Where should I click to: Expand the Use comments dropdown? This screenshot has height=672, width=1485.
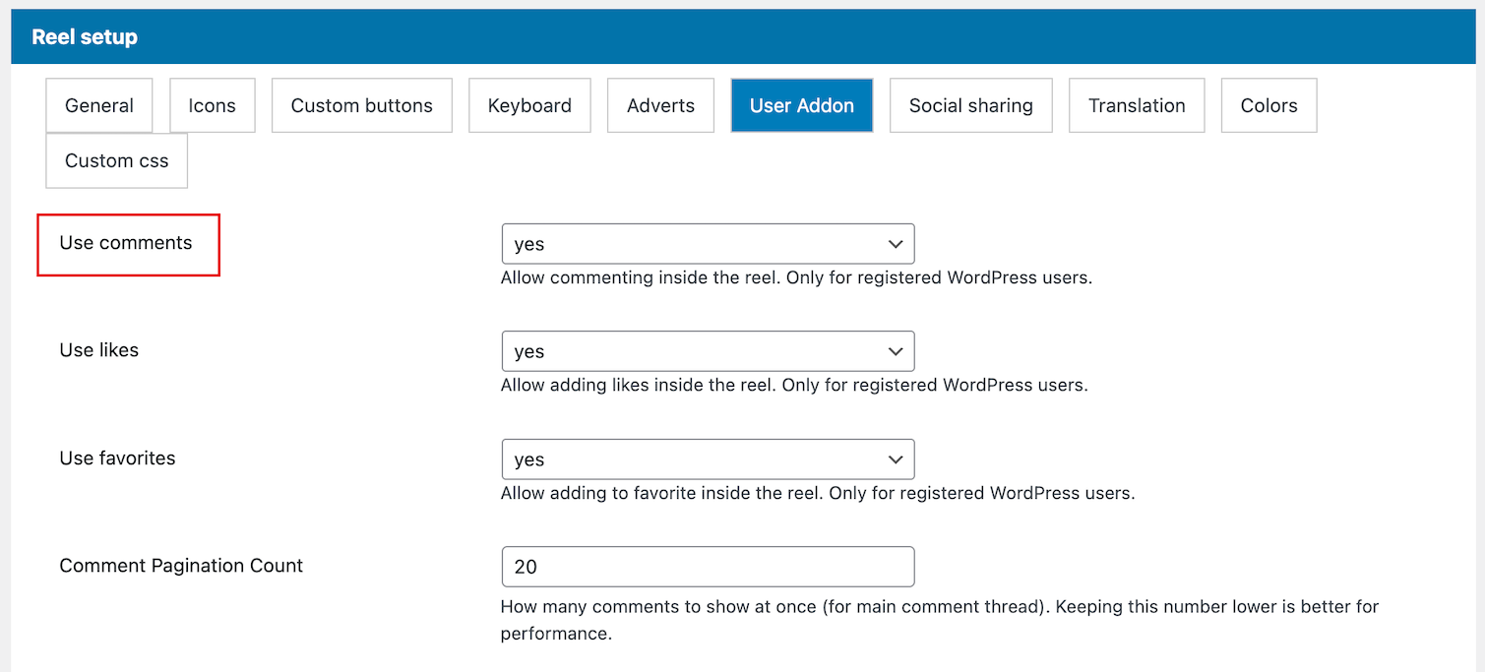point(708,244)
